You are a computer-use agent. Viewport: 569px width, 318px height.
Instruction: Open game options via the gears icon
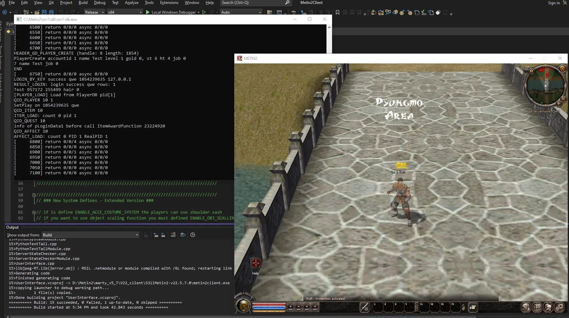pyautogui.click(x=560, y=307)
